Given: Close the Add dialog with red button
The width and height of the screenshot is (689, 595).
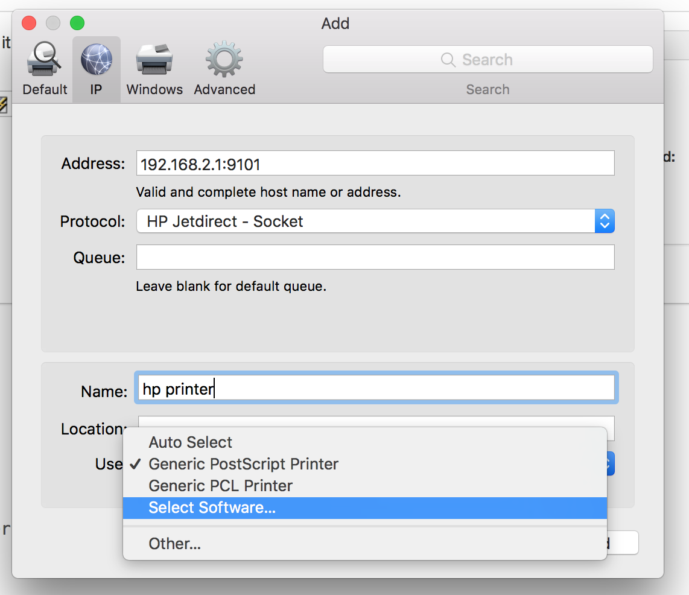Looking at the screenshot, I should (x=29, y=24).
